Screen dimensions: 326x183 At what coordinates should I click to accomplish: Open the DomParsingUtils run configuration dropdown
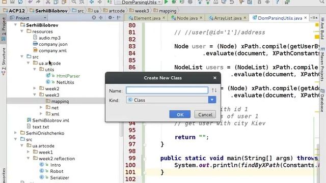point(159,2)
